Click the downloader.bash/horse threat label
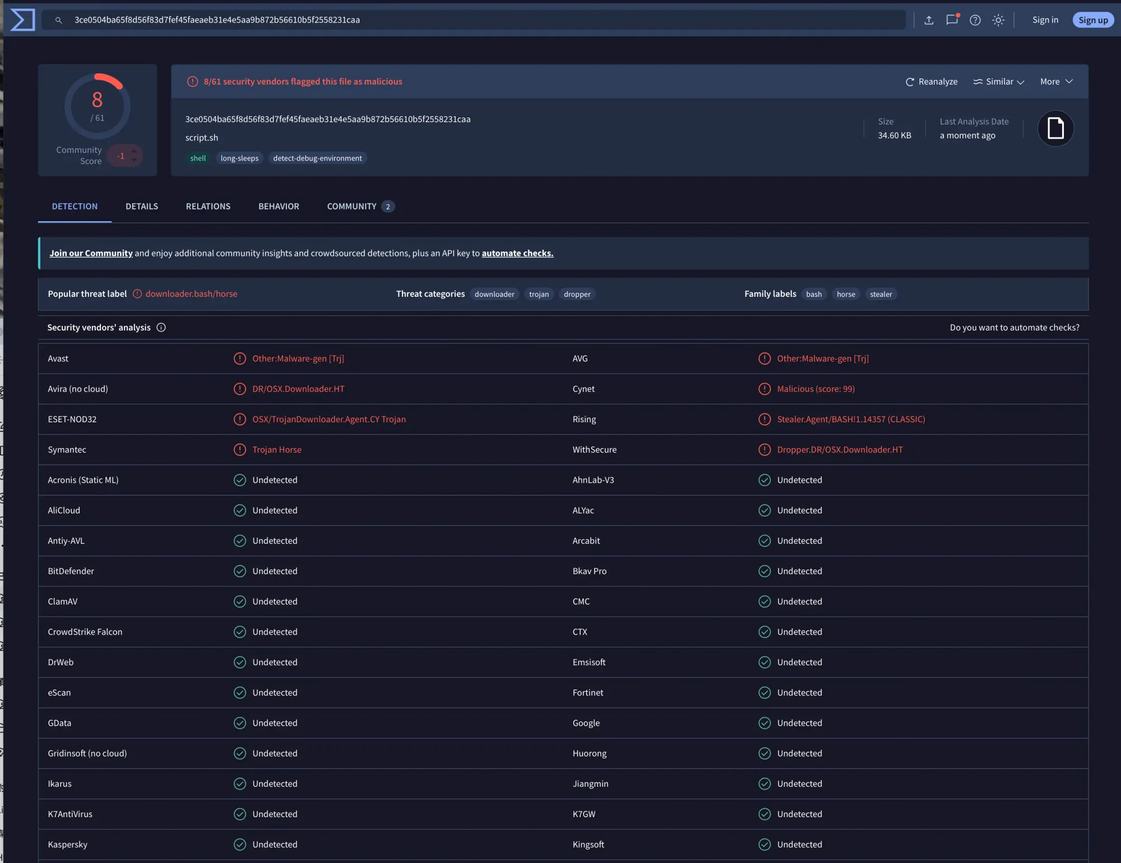This screenshot has width=1121, height=863. [x=191, y=294]
